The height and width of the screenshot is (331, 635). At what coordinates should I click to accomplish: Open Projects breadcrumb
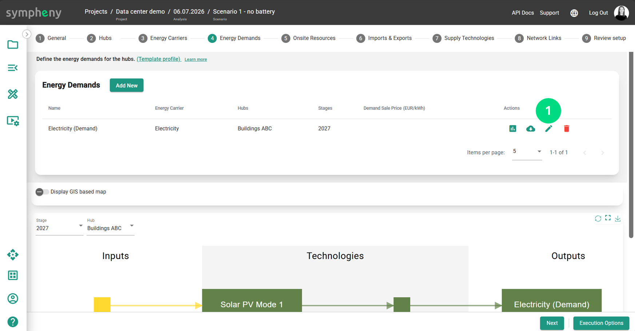point(96,12)
